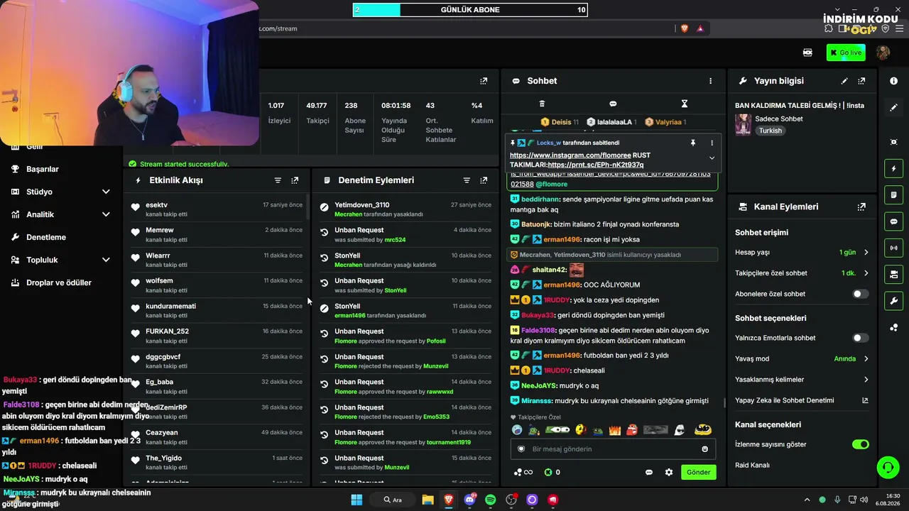Viewport: 909px width, 511px height.
Task: Click esektv follow event row
Action: point(216,209)
